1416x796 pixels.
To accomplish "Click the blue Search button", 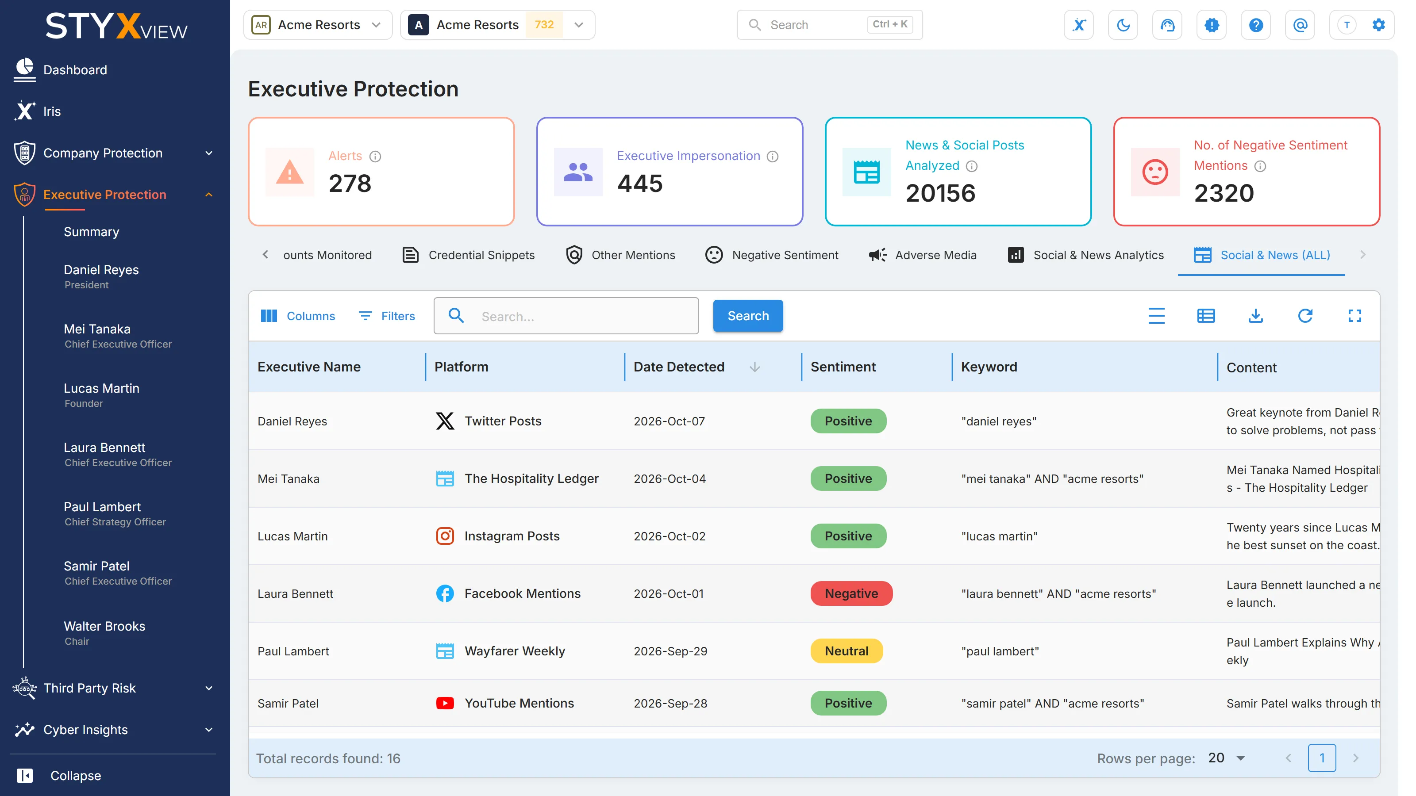I will (x=748, y=316).
